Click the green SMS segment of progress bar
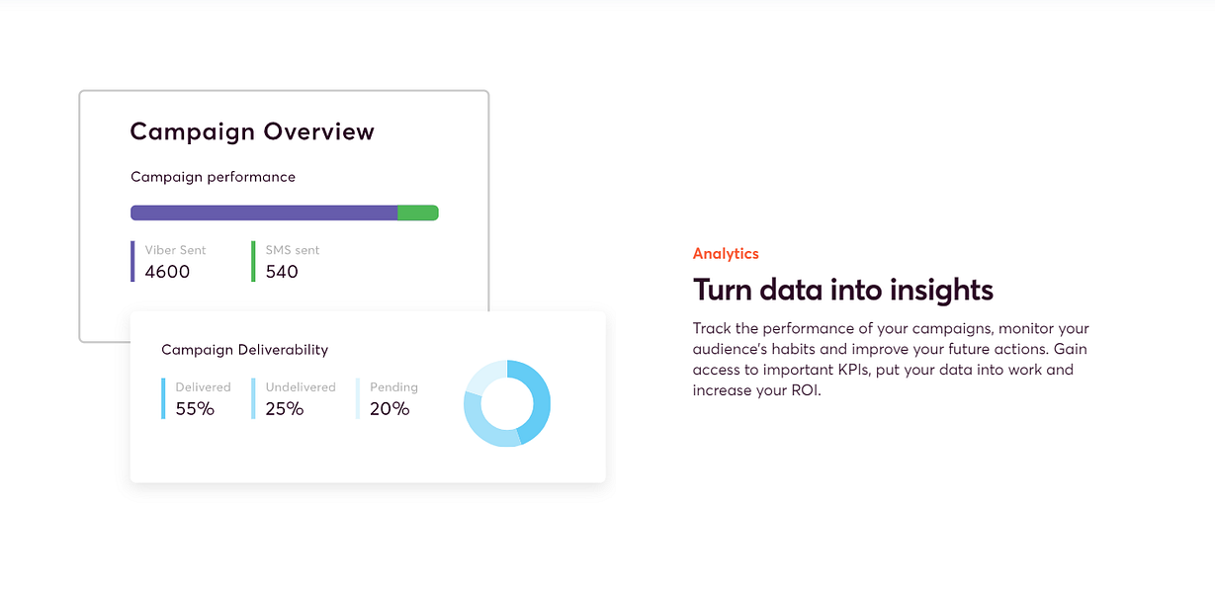This screenshot has height=593, width=1215. point(417,212)
